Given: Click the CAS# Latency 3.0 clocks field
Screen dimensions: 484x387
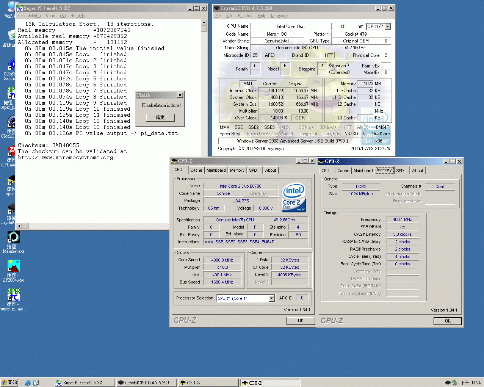Looking at the screenshot, I should click(403, 234).
